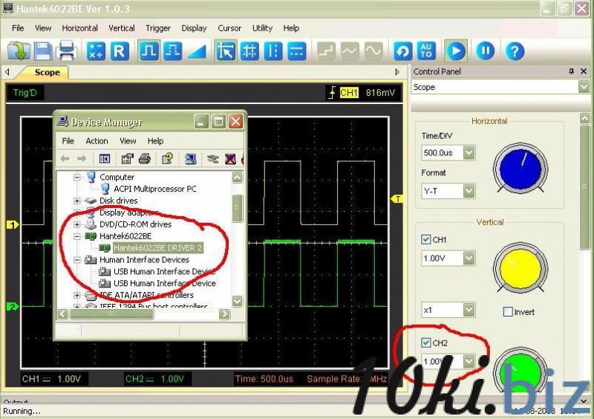Click the grey linear interpolation icon
The image size is (594, 419).
pyautogui.click(x=350, y=51)
